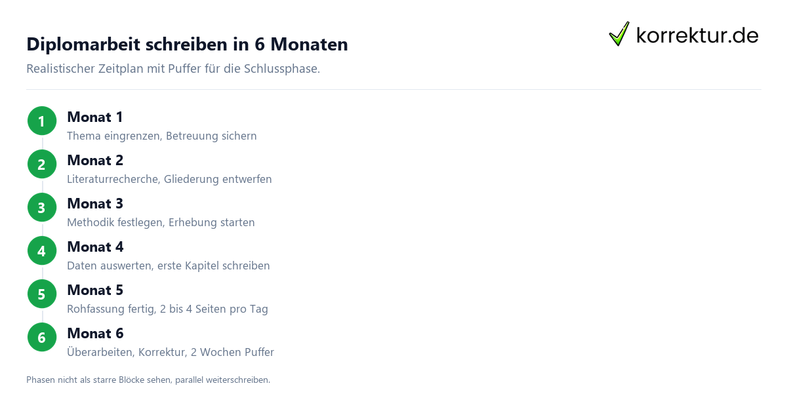The height and width of the screenshot is (413, 787).
Task: Click the Monat 1 heading
Action: (x=95, y=117)
